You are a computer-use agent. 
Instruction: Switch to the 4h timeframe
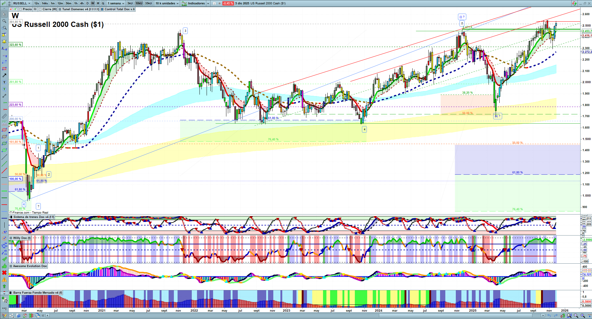pos(82,3)
